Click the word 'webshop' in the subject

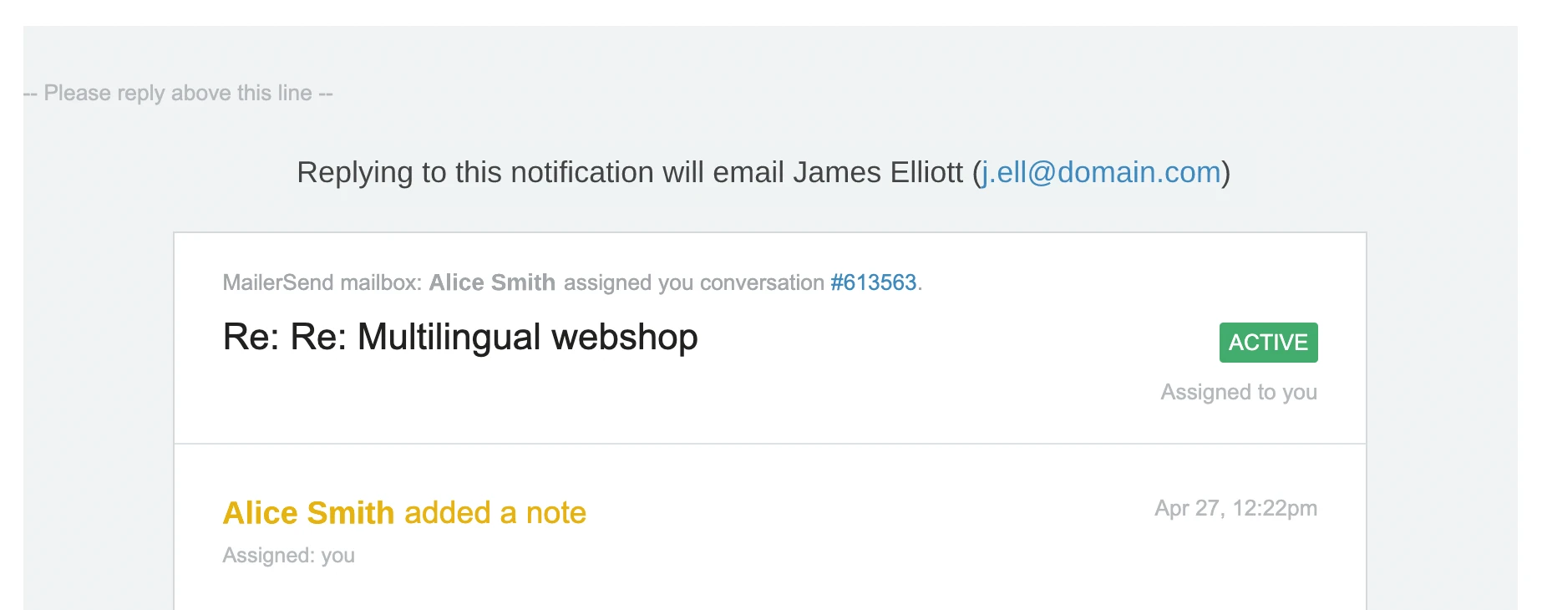tap(624, 338)
